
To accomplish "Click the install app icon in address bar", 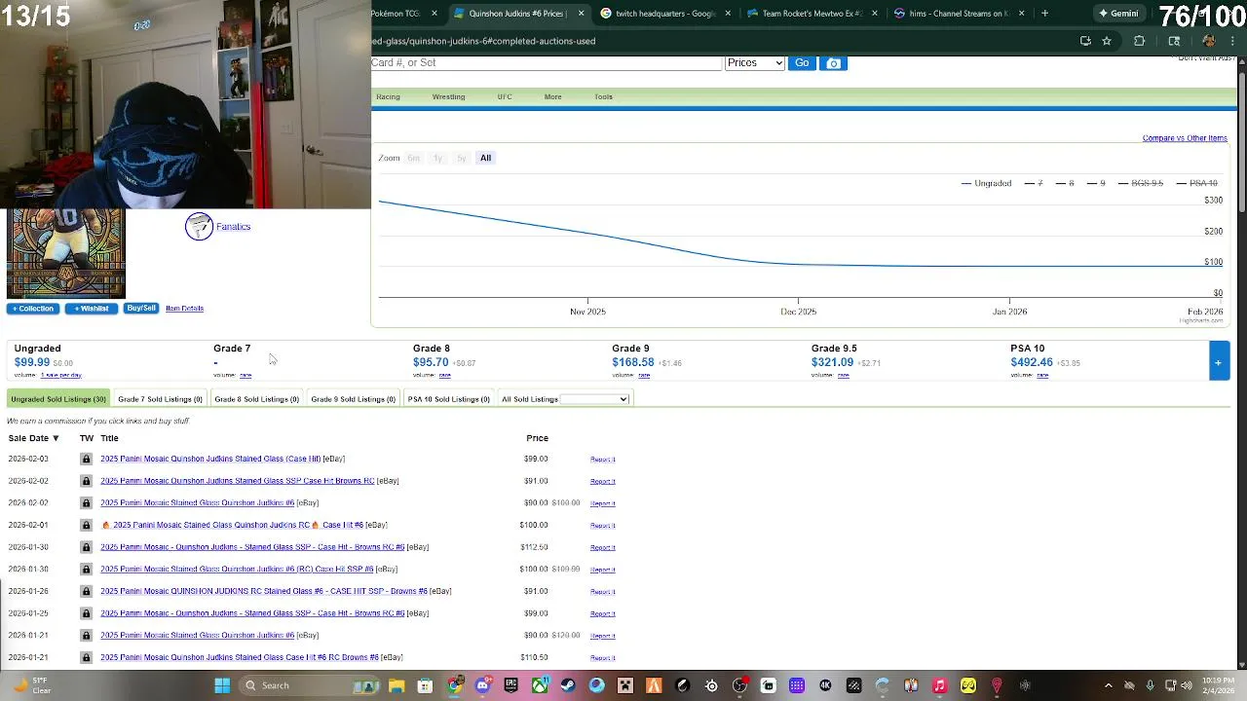I will click(x=1085, y=41).
